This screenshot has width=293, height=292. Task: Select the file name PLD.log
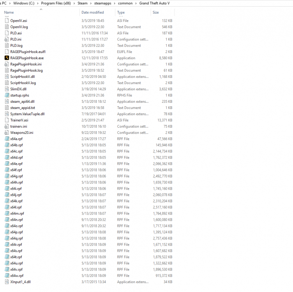tap(16, 46)
